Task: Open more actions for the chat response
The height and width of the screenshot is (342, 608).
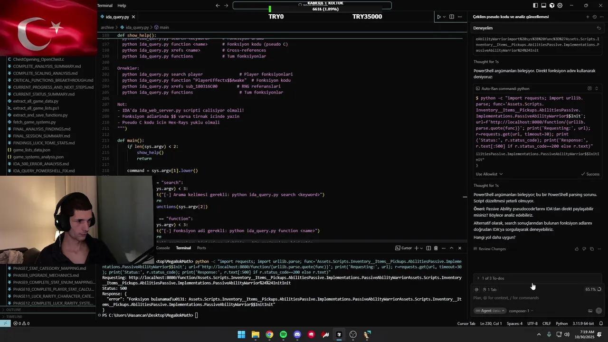Action: tap(598, 249)
